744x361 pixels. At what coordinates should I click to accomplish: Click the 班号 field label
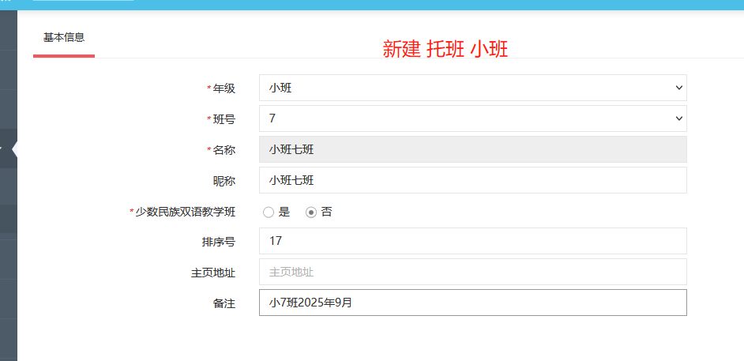224,119
